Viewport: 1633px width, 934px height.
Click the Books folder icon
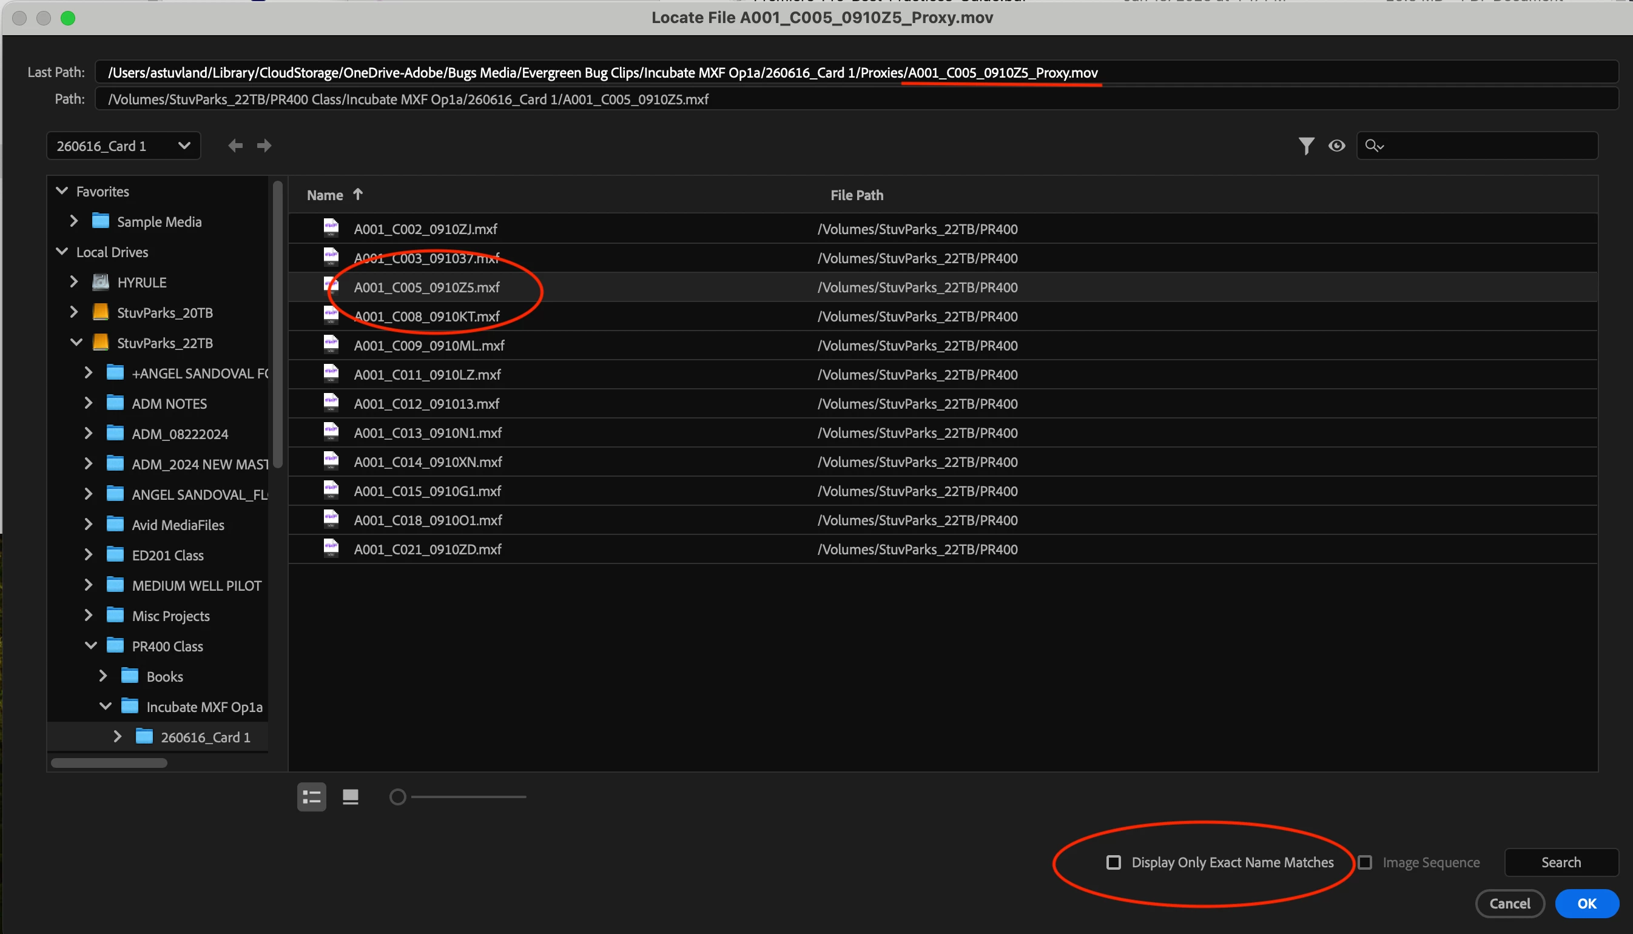pos(130,676)
